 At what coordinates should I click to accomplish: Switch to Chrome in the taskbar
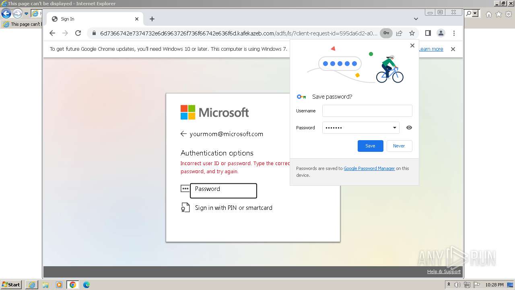pos(73,285)
